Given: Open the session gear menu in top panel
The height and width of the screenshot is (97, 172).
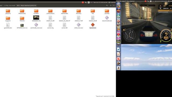Looking at the screenshot, I should click(x=109, y=2).
